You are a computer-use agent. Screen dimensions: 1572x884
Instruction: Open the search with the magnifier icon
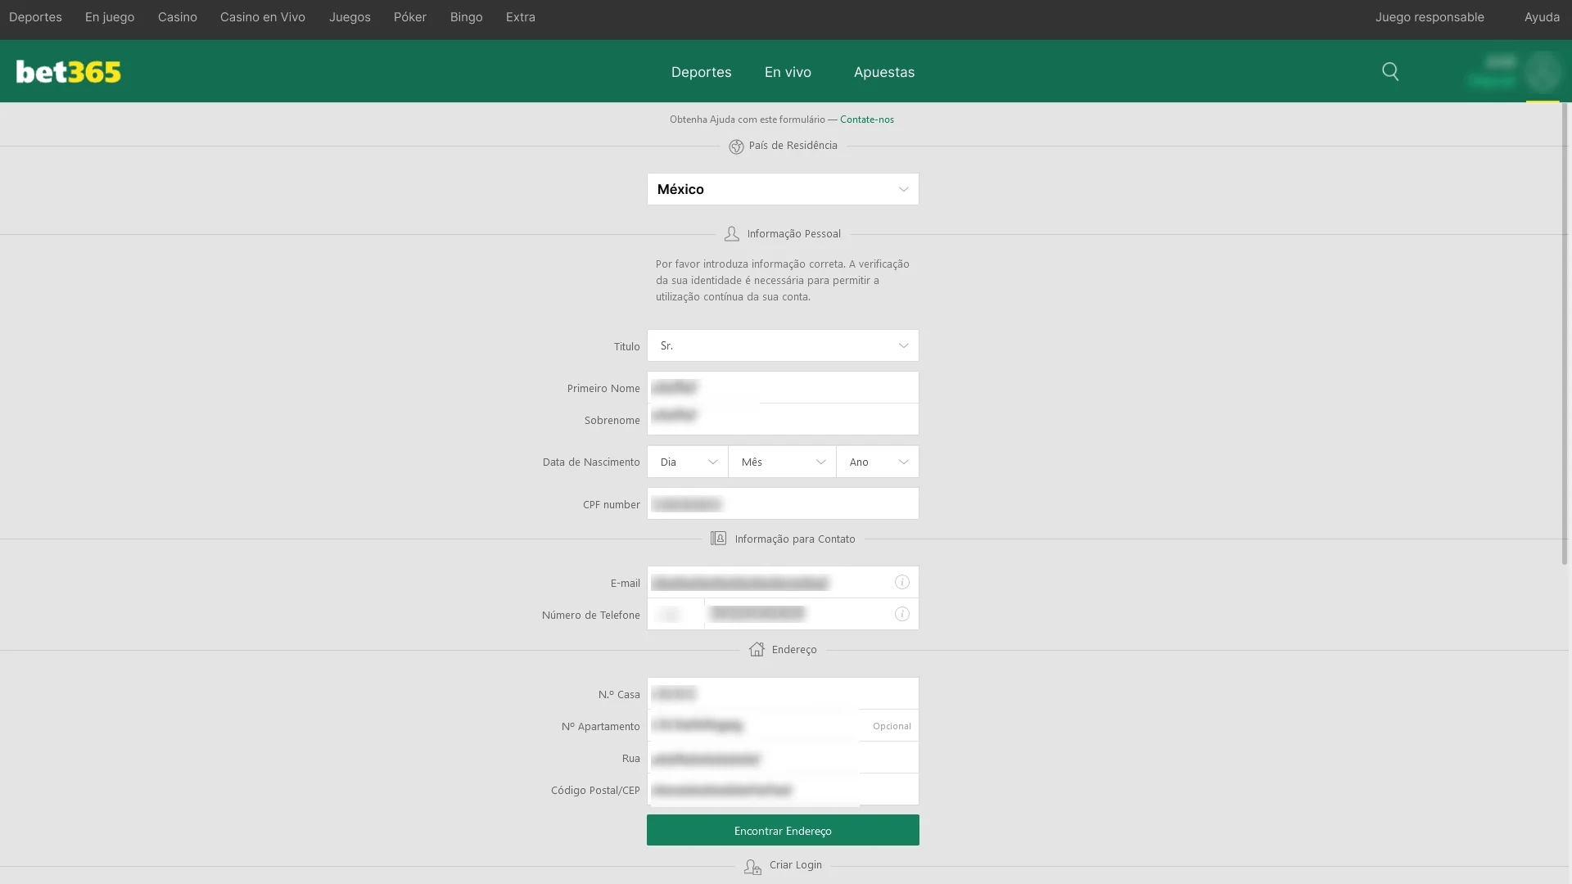pyautogui.click(x=1390, y=71)
